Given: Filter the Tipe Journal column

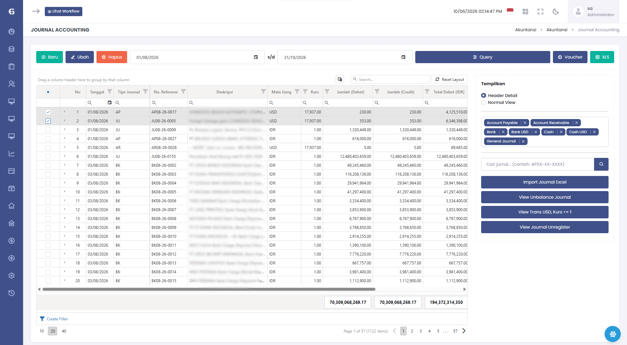Looking at the screenshot, I should pyautogui.click(x=145, y=92).
